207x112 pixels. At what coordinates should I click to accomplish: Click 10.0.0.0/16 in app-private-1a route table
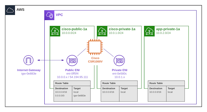155,92
